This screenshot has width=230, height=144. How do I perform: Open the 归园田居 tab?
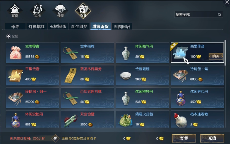coord(122,26)
